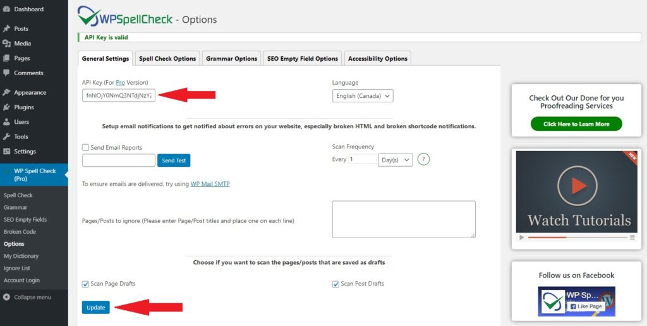This screenshot has width=647, height=326.
Task: Click the Media library icon
Action: click(6, 44)
